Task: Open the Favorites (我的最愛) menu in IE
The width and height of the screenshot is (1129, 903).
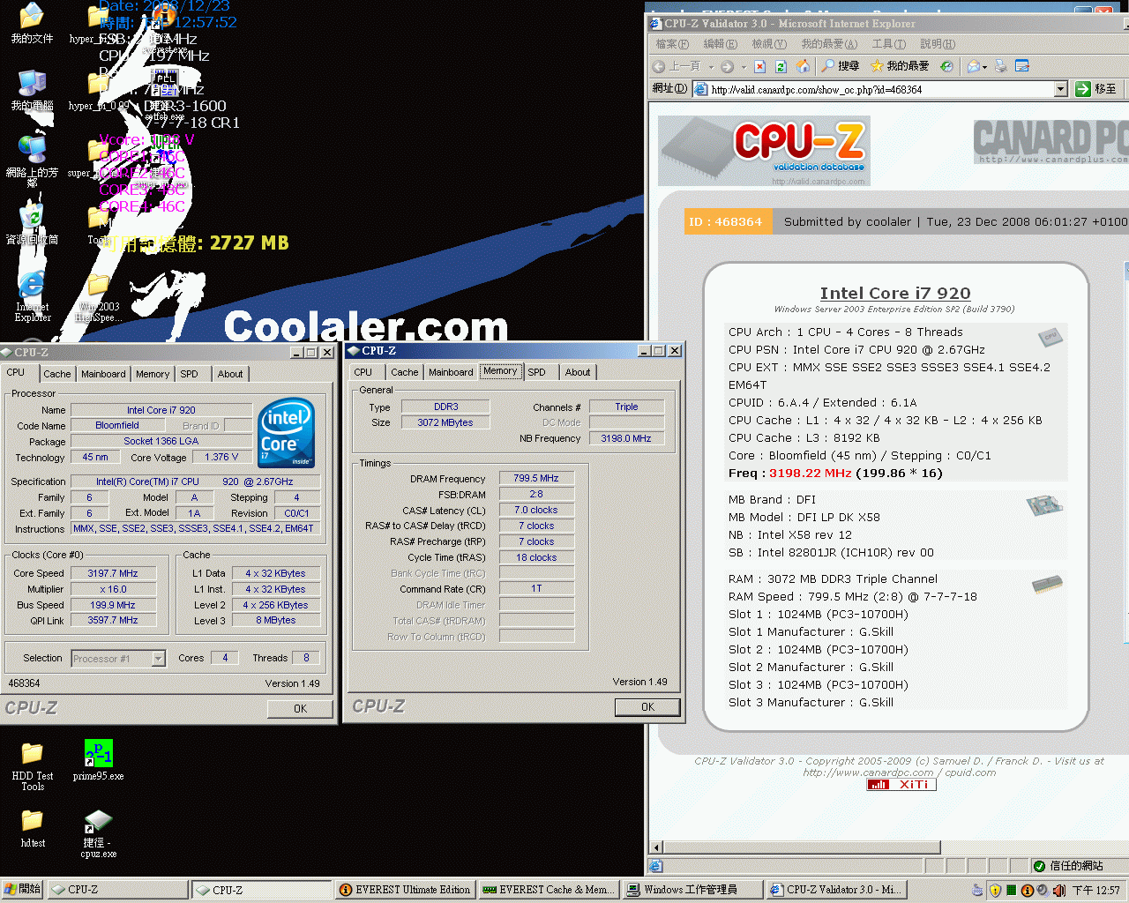Action: pyautogui.click(x=829, y=44)
